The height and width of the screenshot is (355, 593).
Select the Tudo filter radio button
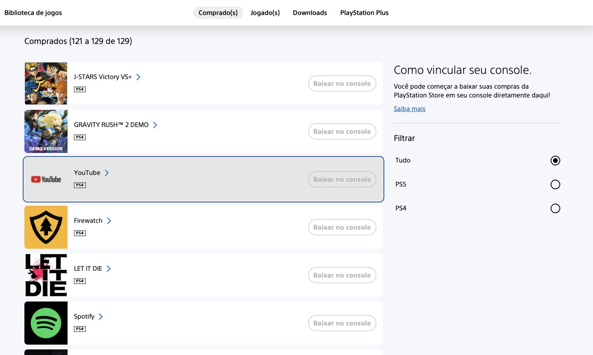pyautogui.click(x=555, y=160)
